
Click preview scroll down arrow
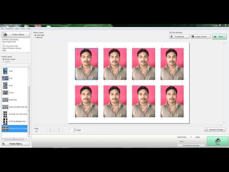224,123
